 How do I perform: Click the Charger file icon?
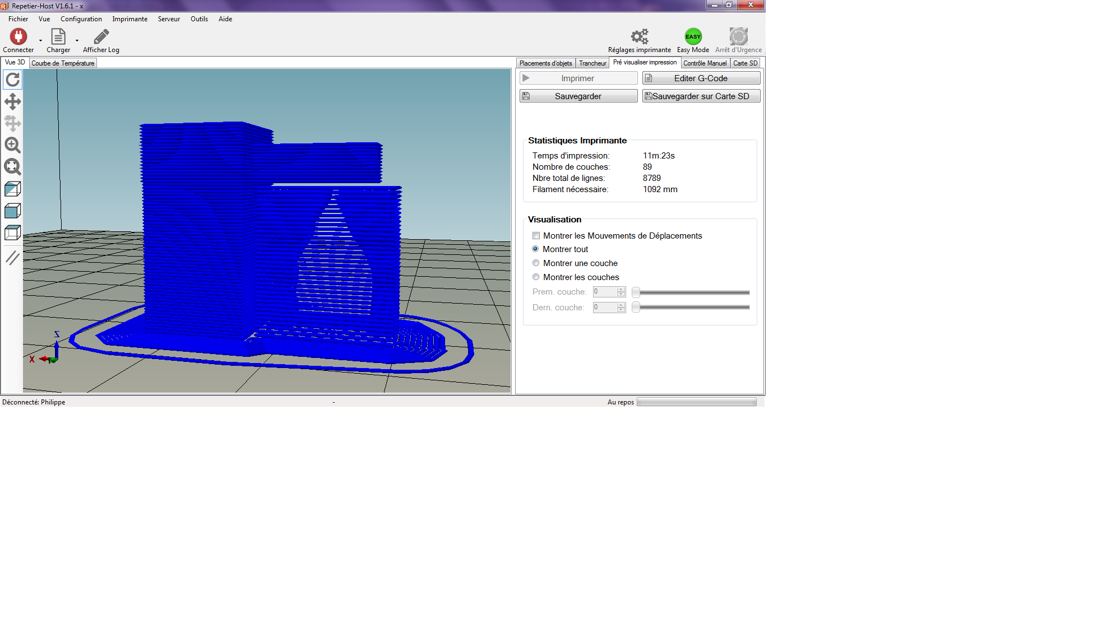pyautogui.click(x=58, y=37)
